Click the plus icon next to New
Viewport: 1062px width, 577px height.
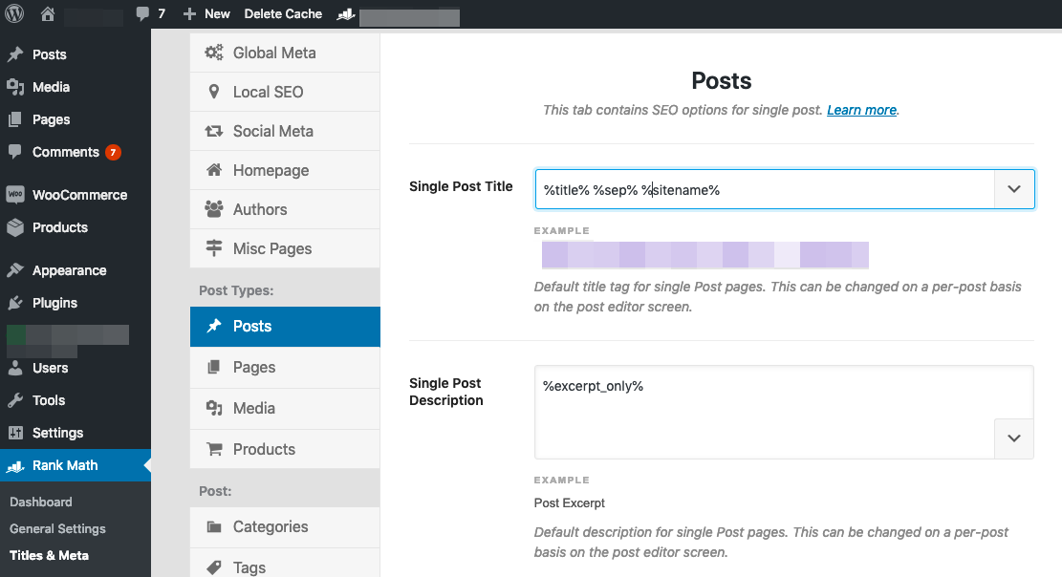pos(189,13)
